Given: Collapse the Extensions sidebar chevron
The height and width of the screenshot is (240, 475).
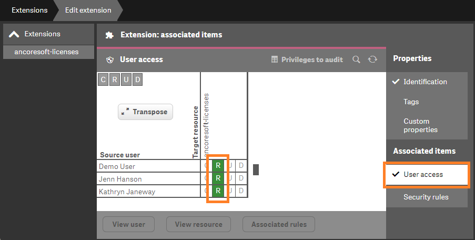Looking at the screenshot, I should (14, 34).
